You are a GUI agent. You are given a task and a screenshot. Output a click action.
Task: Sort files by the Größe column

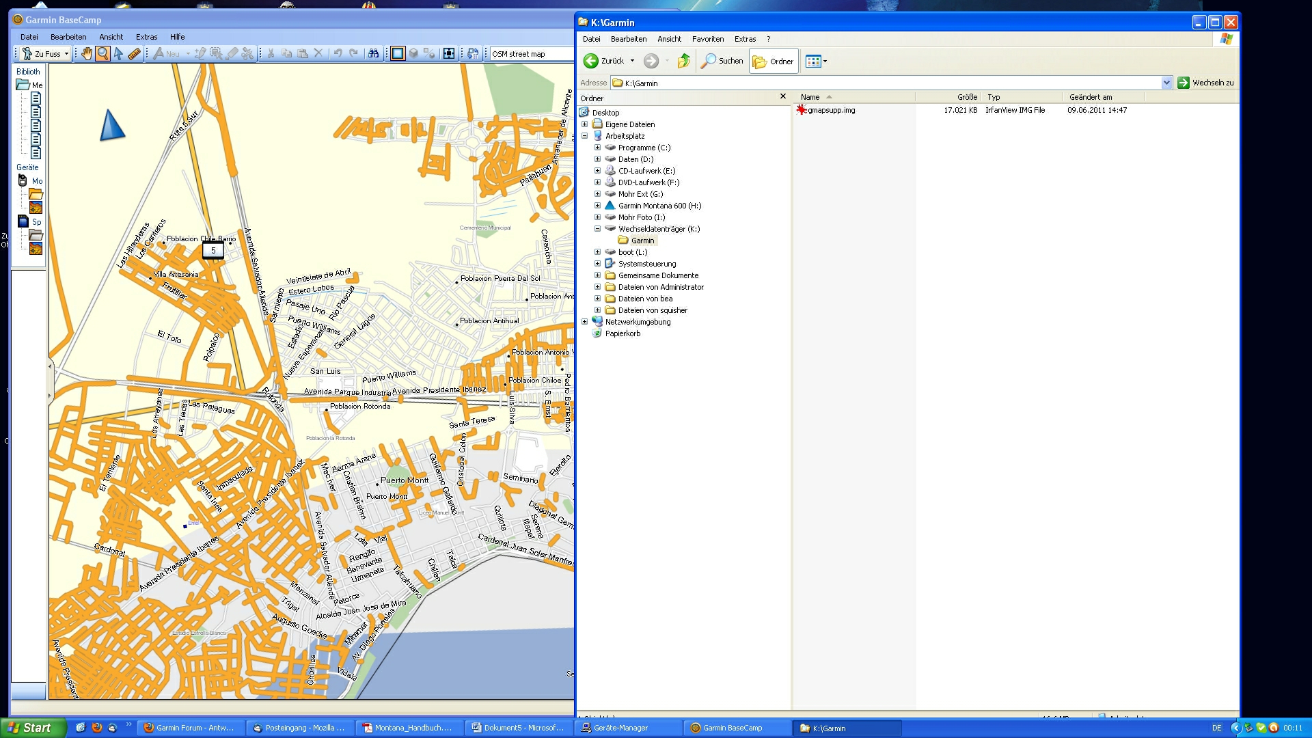[x=948, y=97]
